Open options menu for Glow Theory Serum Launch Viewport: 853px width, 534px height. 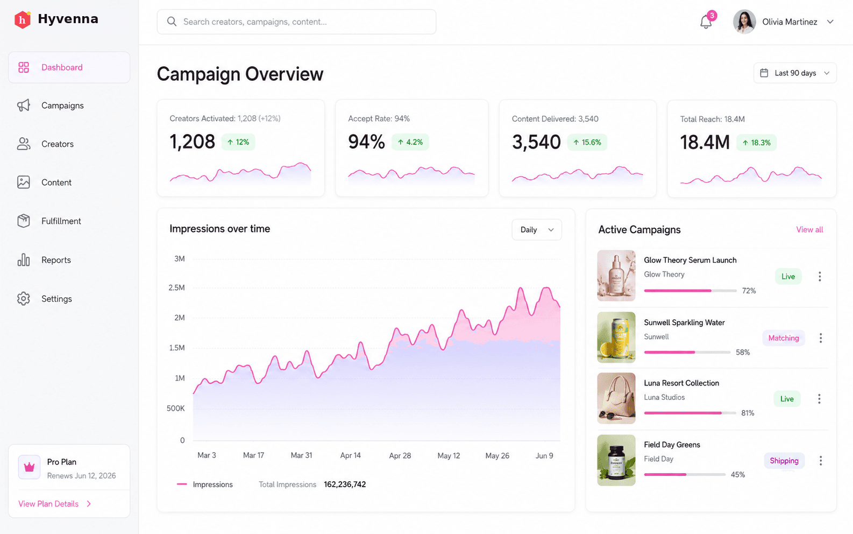[820, 276]
